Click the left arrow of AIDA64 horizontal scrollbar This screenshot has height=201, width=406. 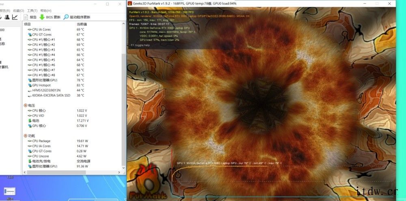point(25,172)
